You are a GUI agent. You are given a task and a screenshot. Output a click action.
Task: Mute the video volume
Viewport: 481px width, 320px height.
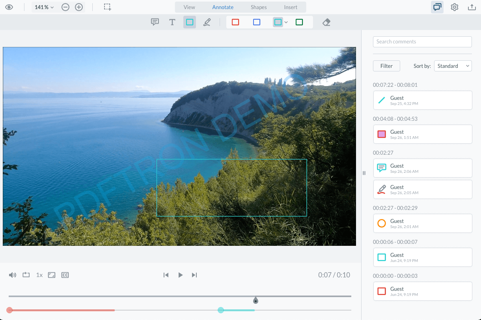13,275
